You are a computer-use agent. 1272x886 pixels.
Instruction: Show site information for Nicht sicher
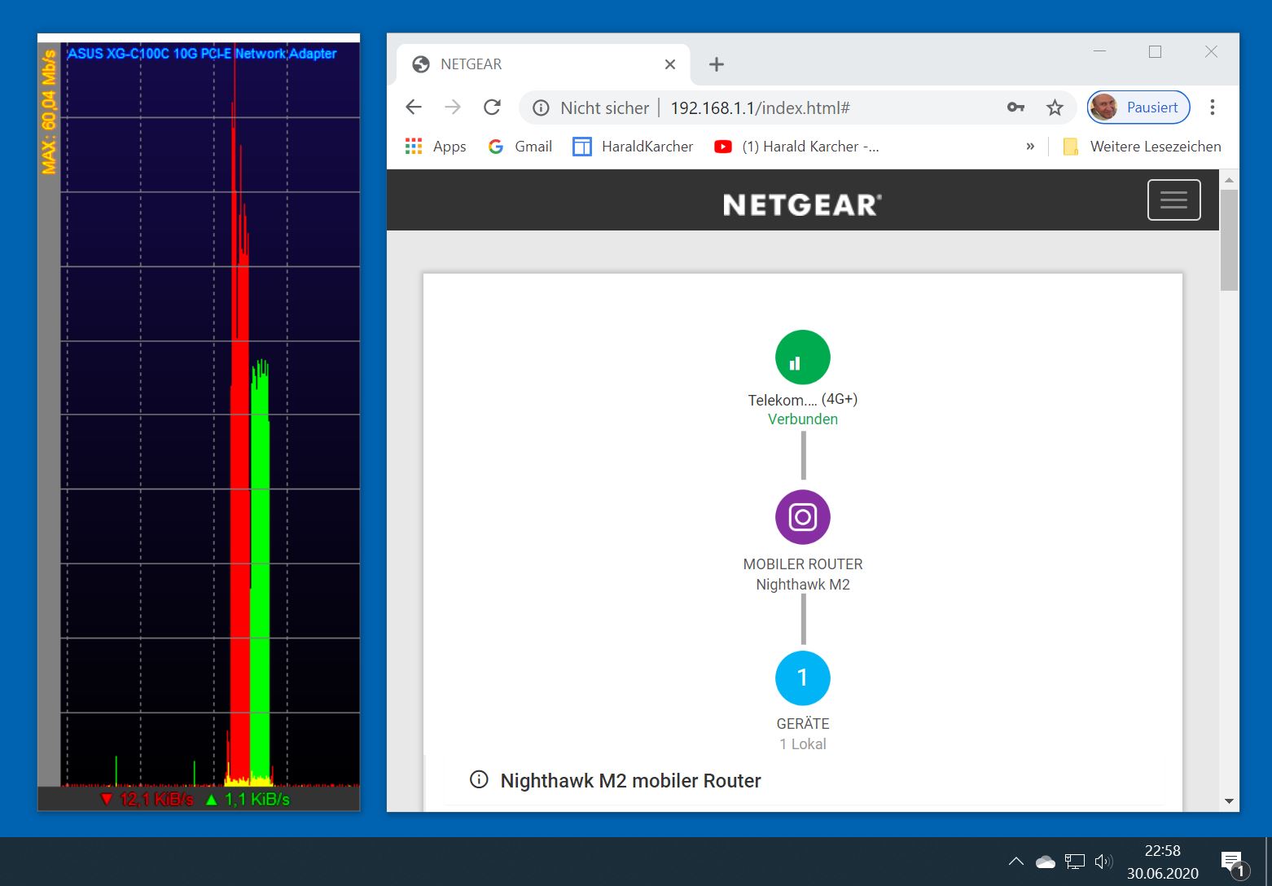[542, 107]
